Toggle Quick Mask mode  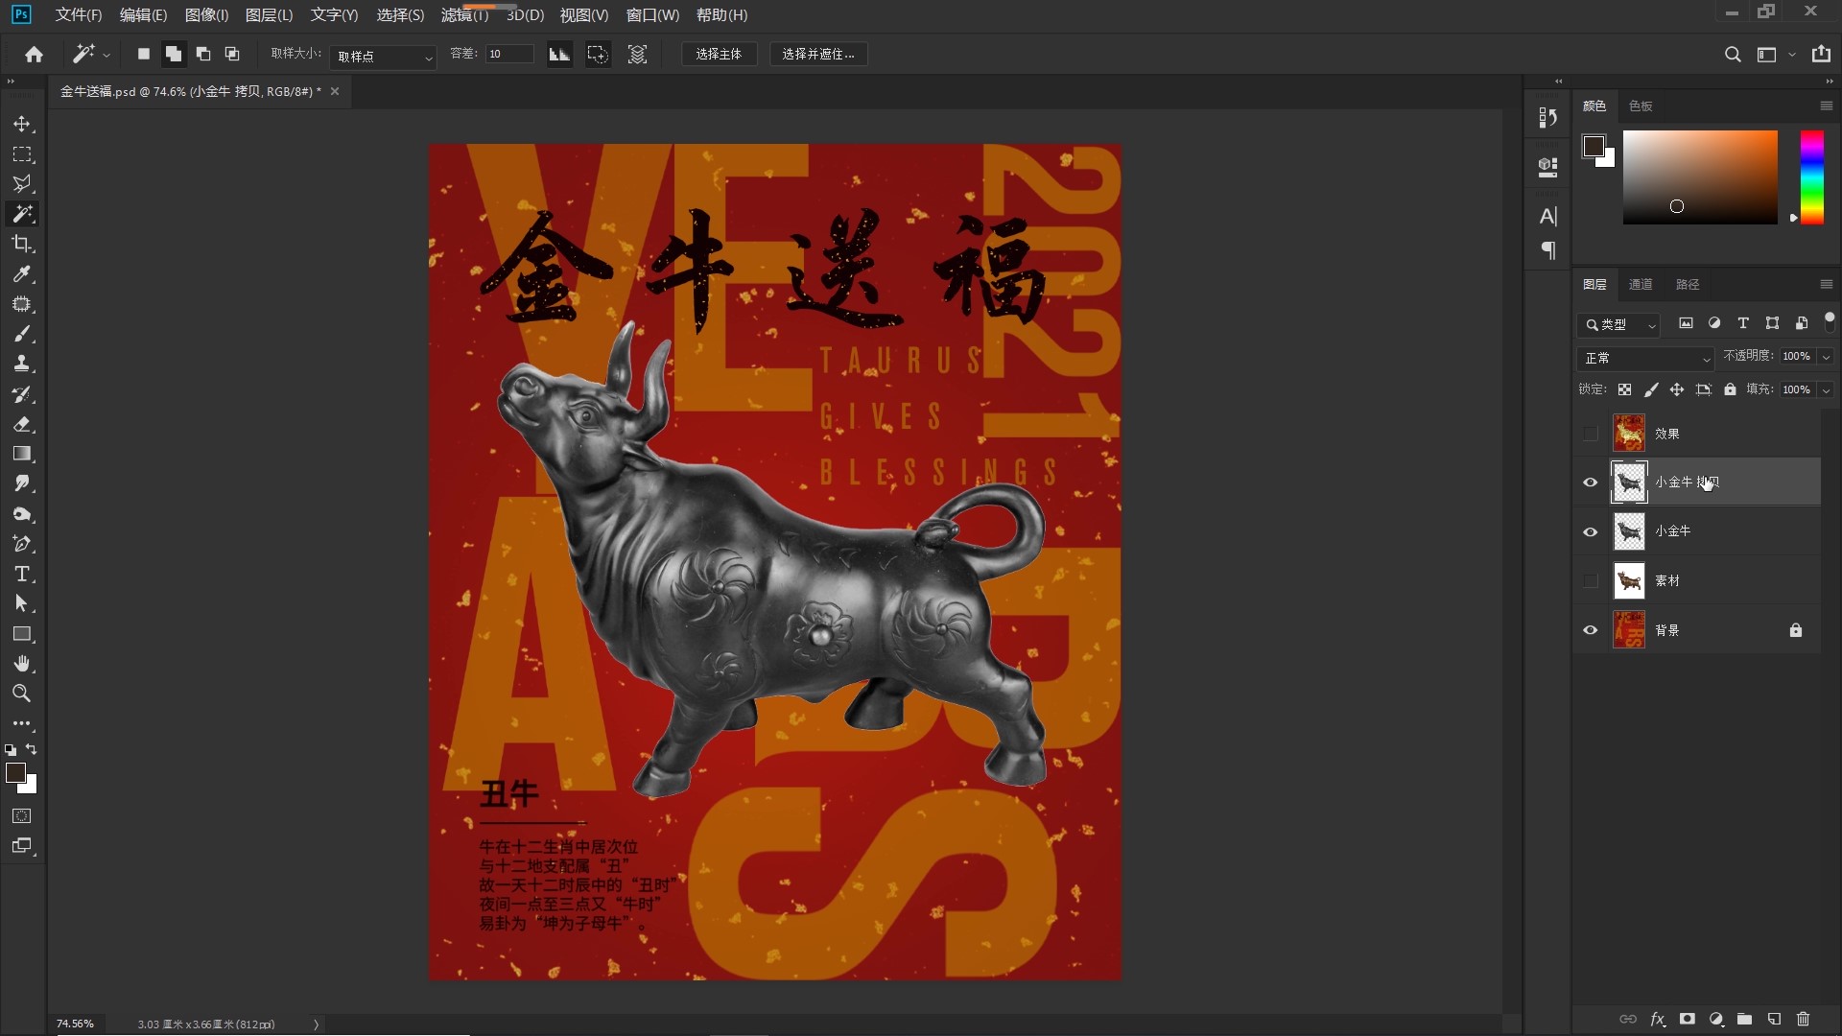[x=22, y=816]
